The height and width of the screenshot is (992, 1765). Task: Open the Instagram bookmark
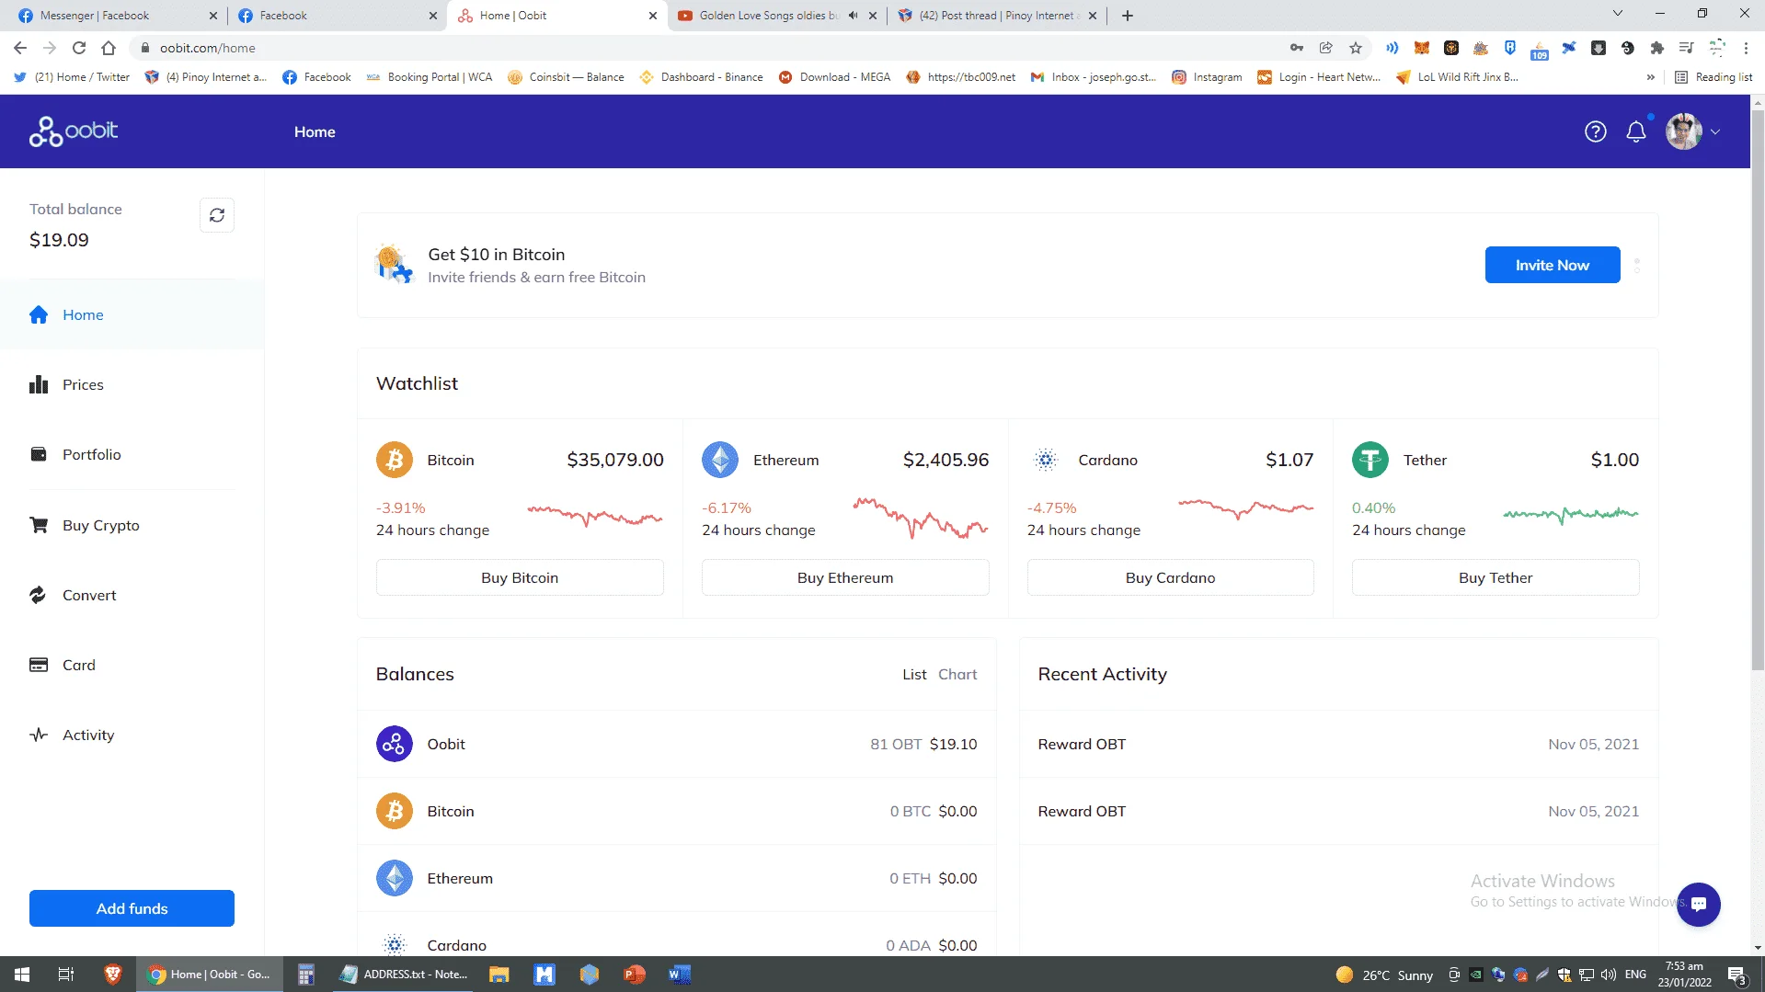[x=1207, y=77]
